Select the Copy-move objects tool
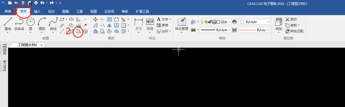 [95, 25]
